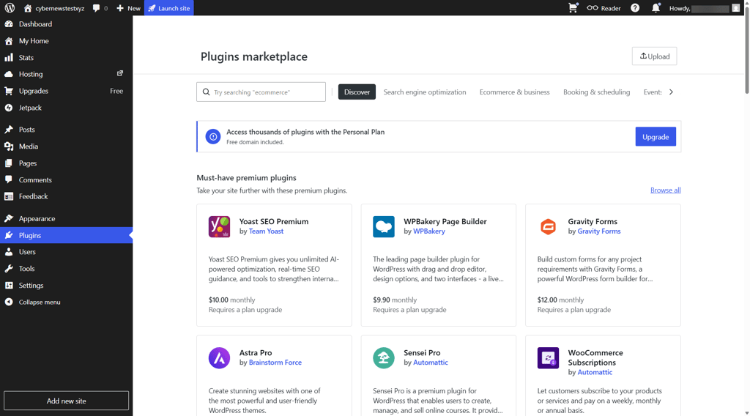Click the Feedback icon in sidebar
Image resolution: width=750 pixels, height=416 pixels.
click(x=9, y=196)
